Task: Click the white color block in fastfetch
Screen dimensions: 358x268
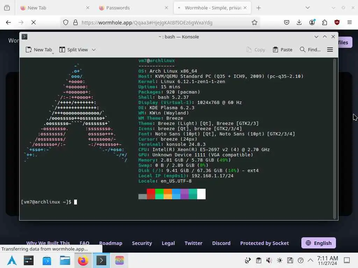Action: (201, 194)
